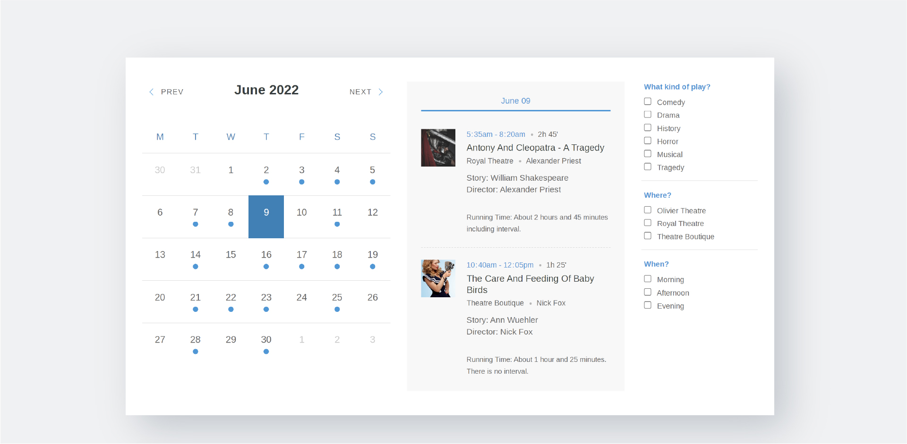Select June 2 in the calendar grid

[266, 170]
